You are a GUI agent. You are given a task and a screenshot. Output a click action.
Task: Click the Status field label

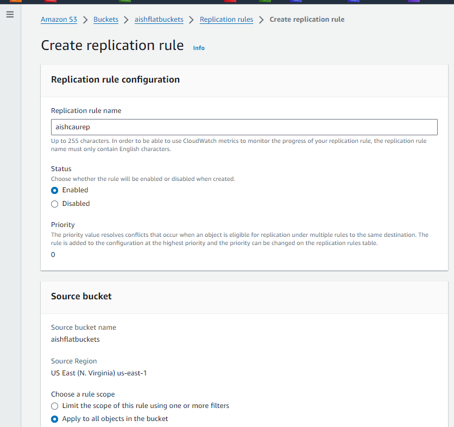point(61,168)
